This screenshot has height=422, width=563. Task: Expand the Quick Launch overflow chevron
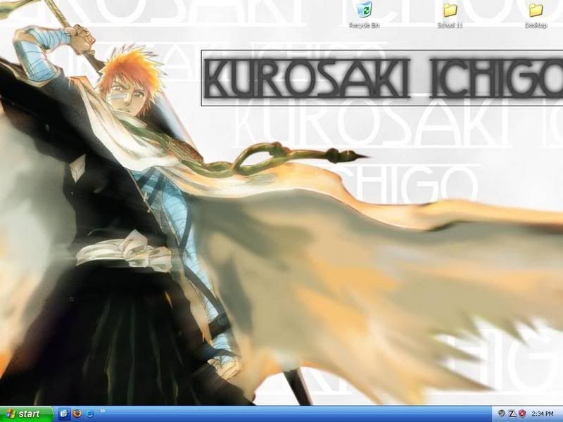click(103, 411)
